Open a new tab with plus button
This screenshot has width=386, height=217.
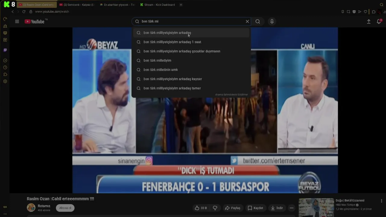181,5
